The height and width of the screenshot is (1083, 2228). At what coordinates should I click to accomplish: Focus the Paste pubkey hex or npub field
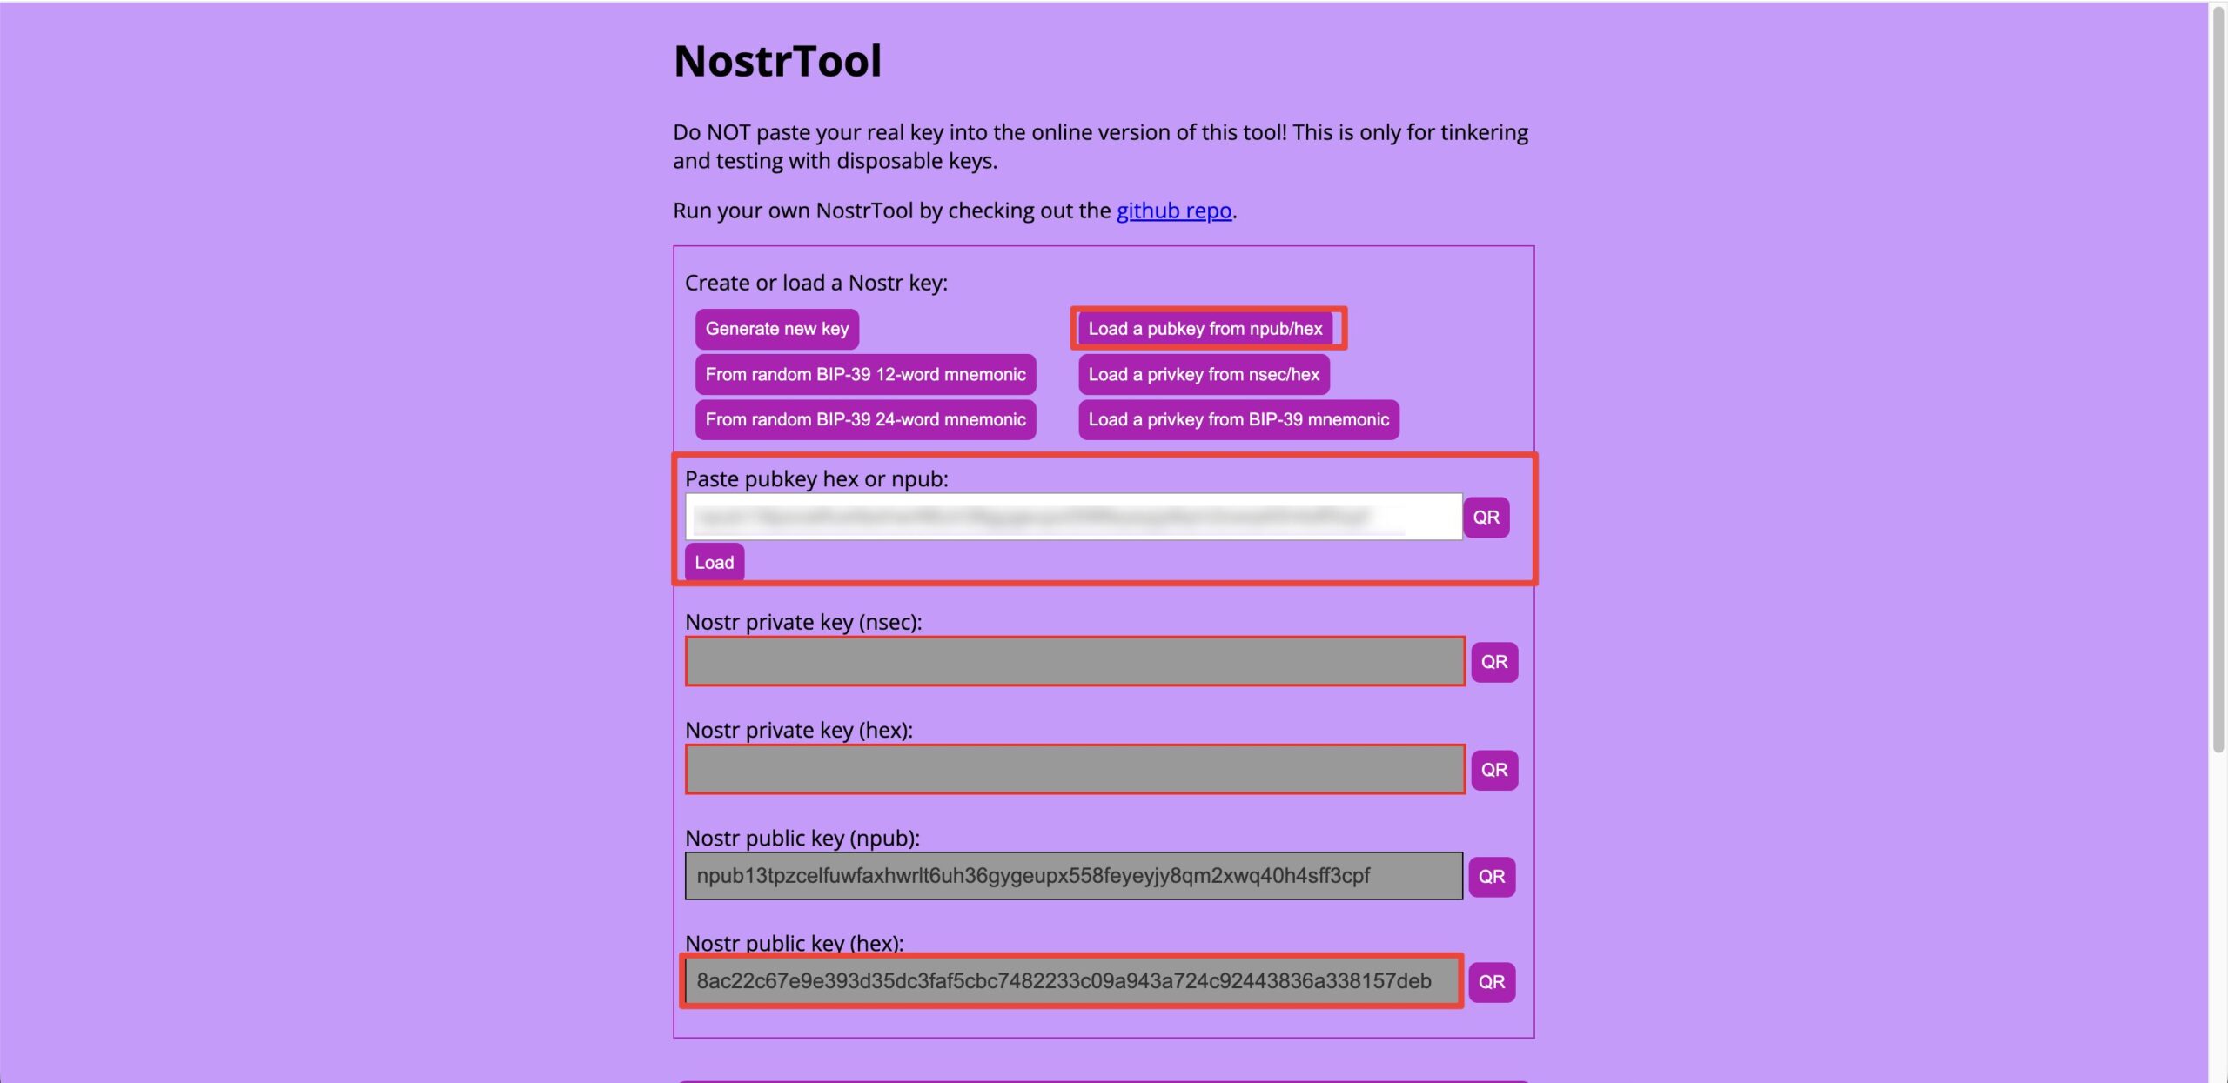(1073, 517)
